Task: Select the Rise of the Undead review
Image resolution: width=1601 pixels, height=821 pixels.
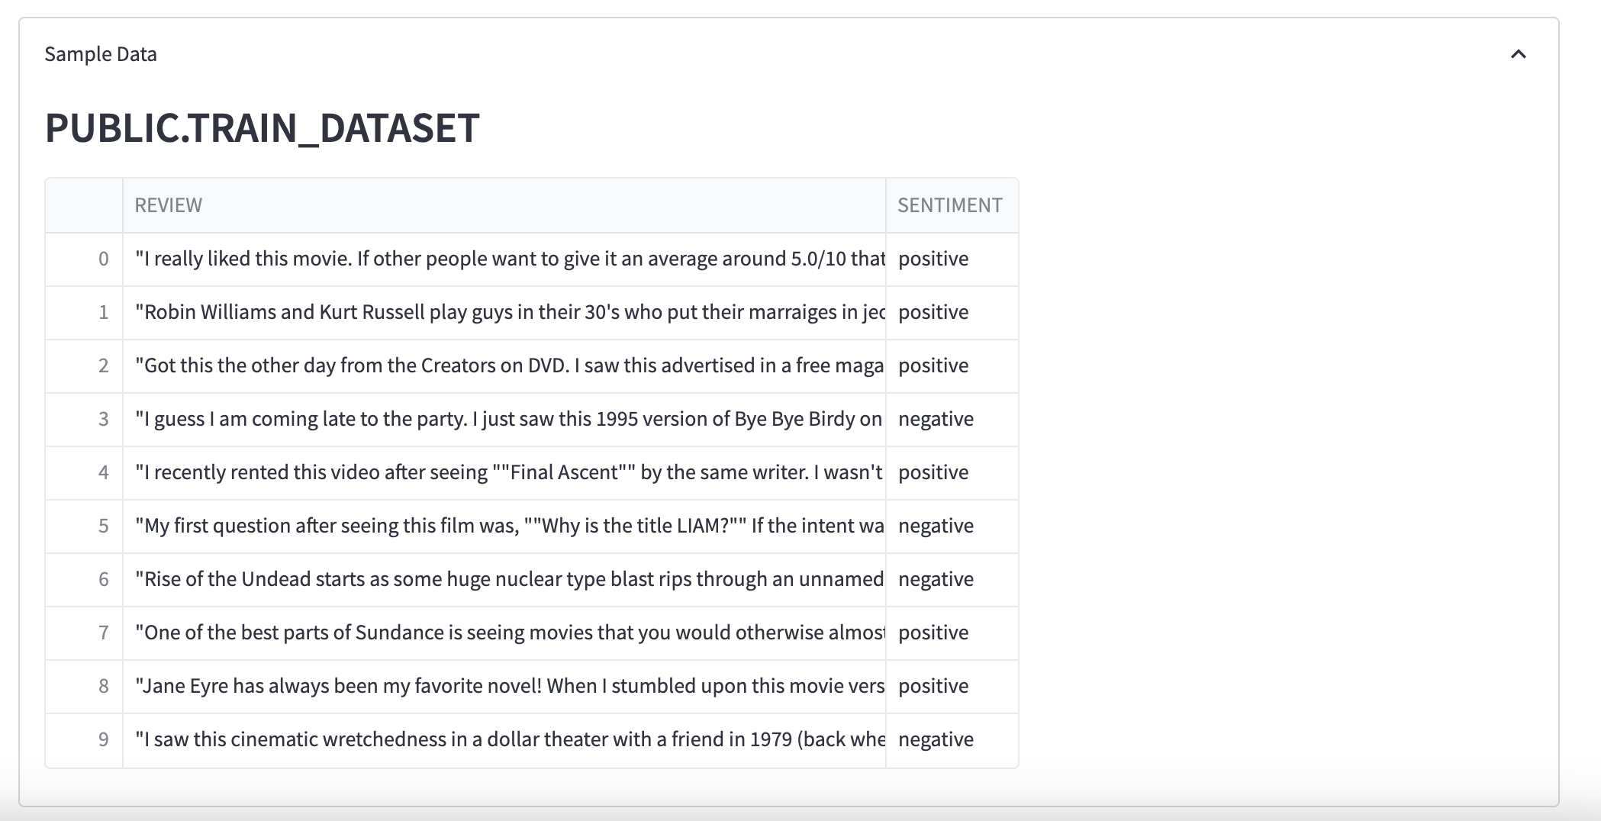Action: click(504, 579)
